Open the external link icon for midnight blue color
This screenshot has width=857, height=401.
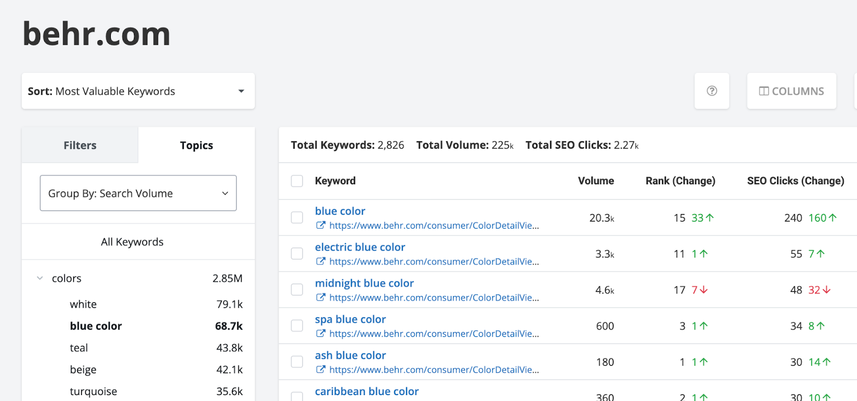[320, 297]
